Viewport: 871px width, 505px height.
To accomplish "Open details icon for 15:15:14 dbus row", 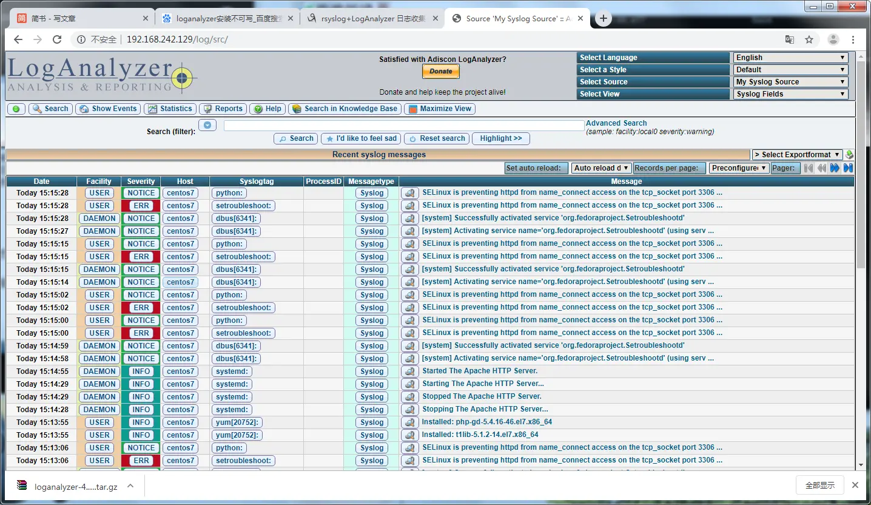I will click(x=410, y=282).
